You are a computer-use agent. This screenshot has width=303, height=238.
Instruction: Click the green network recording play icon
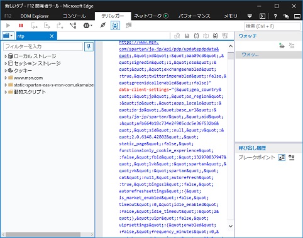click(166, 16)
